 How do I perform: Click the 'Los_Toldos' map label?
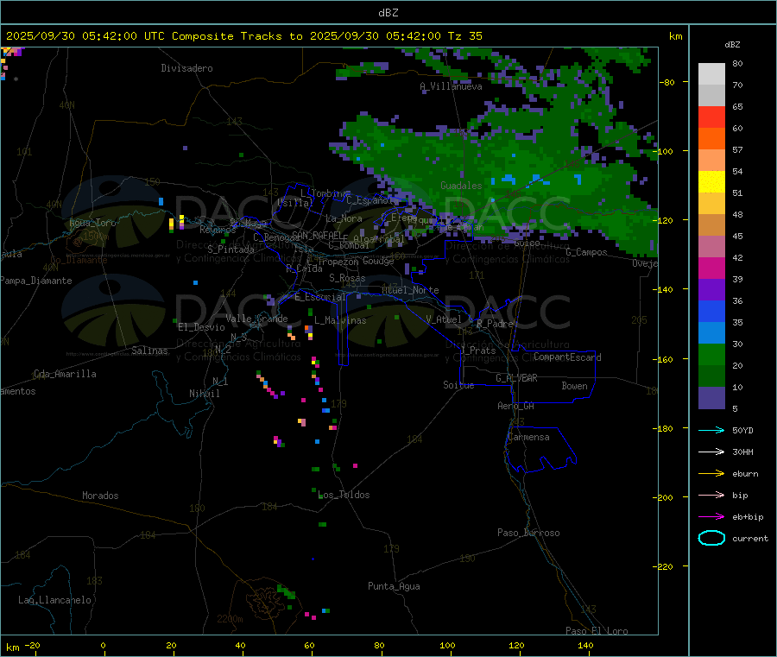click(344, 495)
